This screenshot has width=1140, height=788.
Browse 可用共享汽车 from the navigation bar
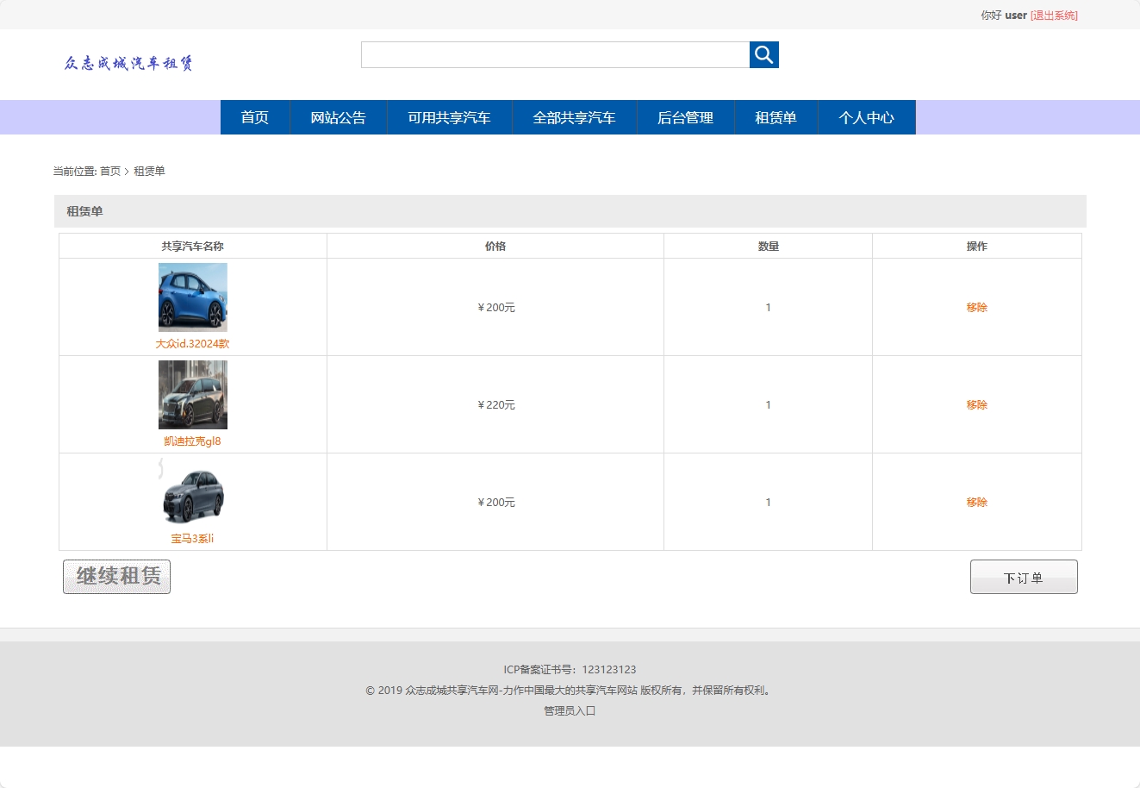pyautogui.click(x=449, y=117)
